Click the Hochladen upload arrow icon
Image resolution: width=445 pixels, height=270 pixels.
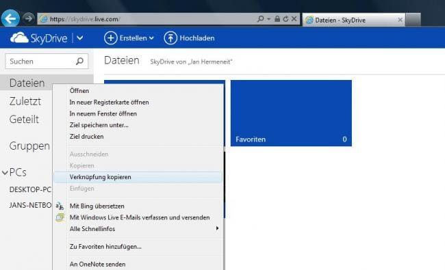(170, 38)
